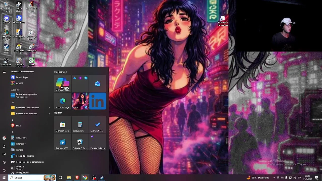Open Delivery & Beyond desktop shortcut
The height and width of the screenshot is (181, 322).
coord(31,35)
